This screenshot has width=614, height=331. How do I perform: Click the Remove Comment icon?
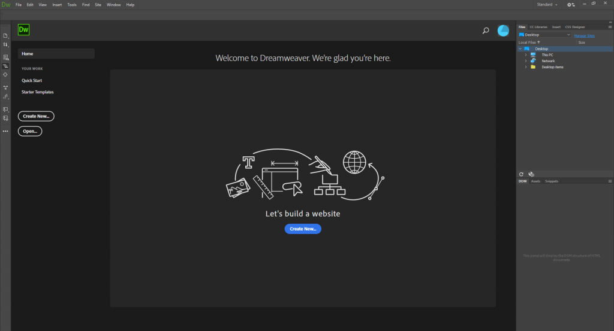(5, 118)
